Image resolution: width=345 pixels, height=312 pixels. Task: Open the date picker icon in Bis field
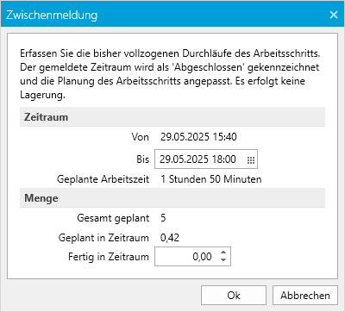pos(251,160)
